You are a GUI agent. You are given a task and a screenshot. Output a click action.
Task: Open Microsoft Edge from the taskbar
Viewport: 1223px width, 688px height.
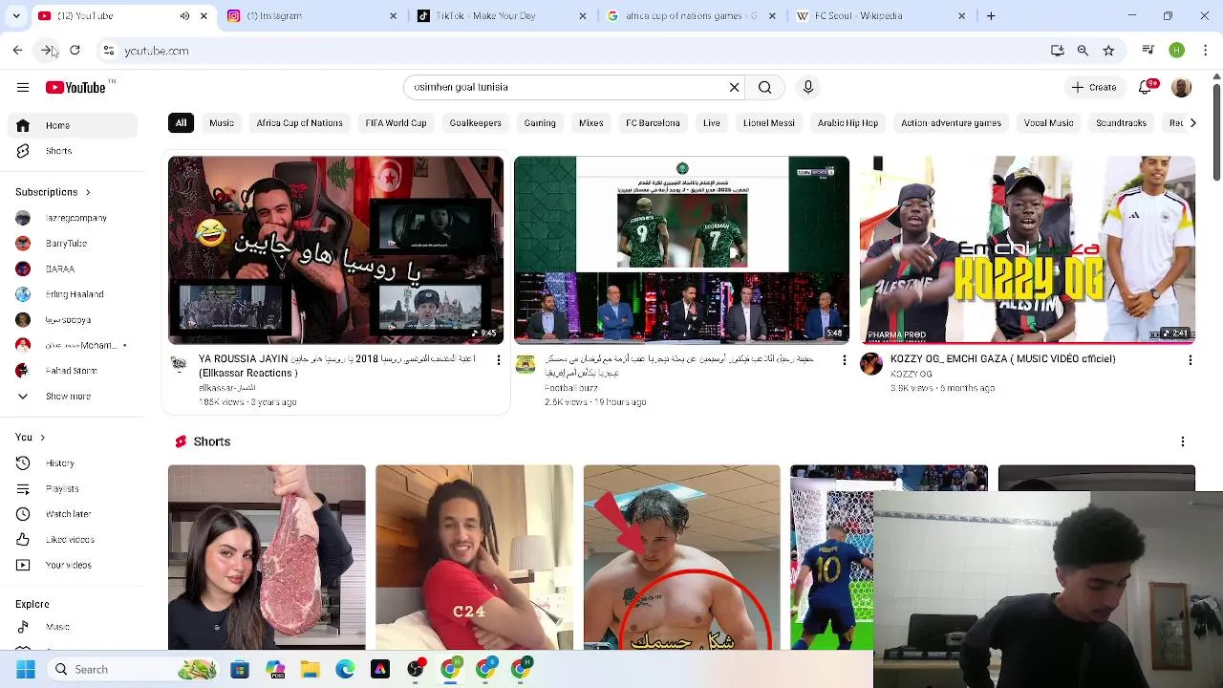click(x=345, y=669)
